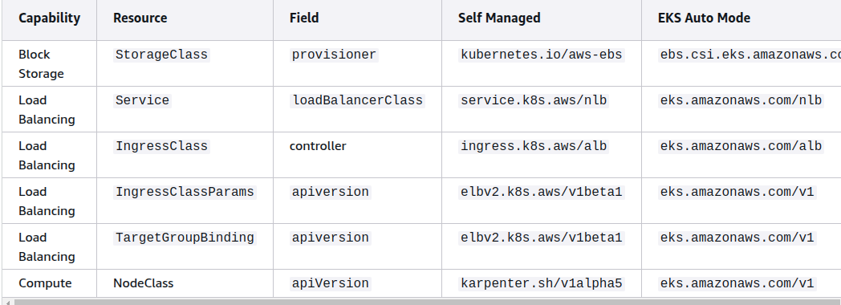The width and height of the screenshot is (841, 305).
Task: Select the eks.amazonaws.com/alb code text
Action: point(741,146)
